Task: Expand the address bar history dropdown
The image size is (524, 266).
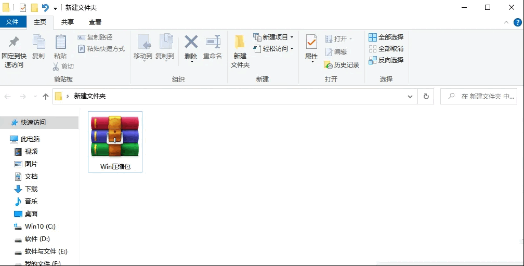Action: (x=410, y=97)
